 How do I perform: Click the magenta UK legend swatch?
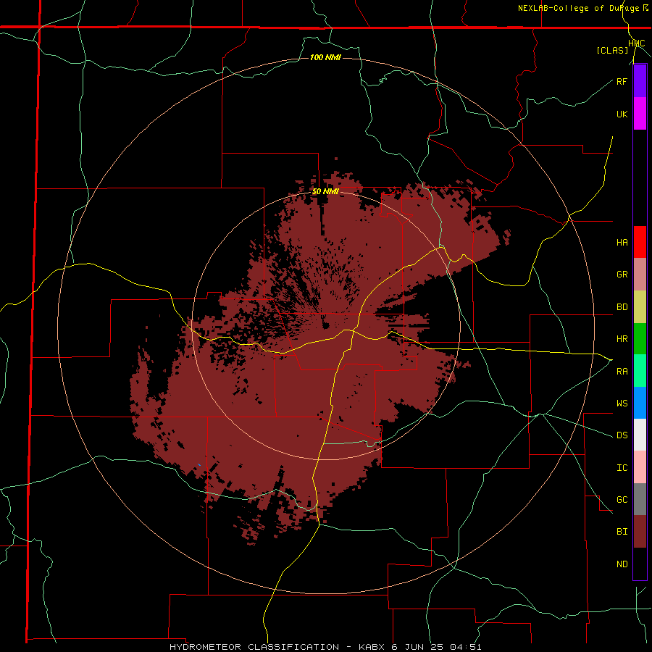[640, 114]
